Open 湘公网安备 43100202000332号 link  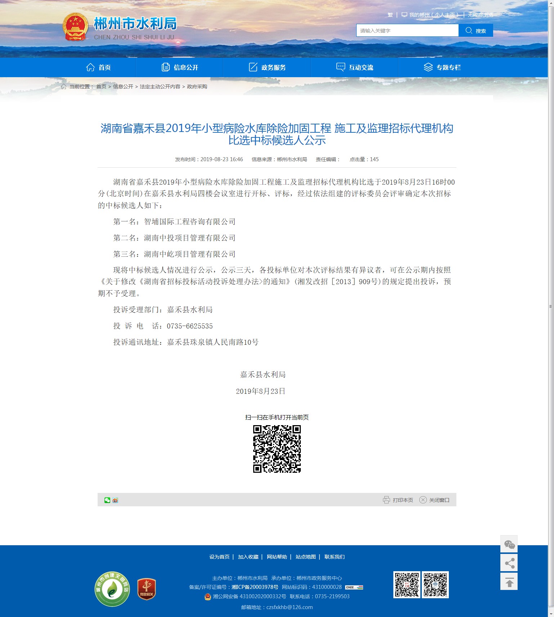tap(250, 596)
